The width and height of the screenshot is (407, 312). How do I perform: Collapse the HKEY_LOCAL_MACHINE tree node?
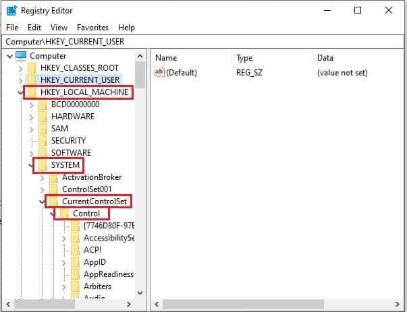coord(20,92)
